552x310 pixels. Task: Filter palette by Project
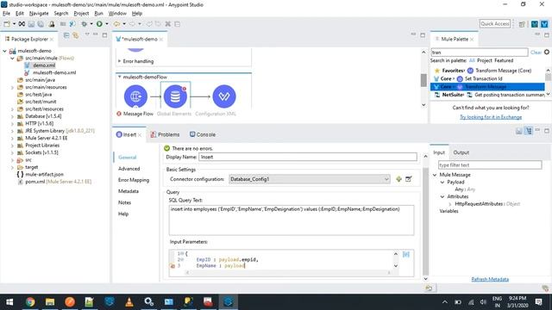pos(485,60)
